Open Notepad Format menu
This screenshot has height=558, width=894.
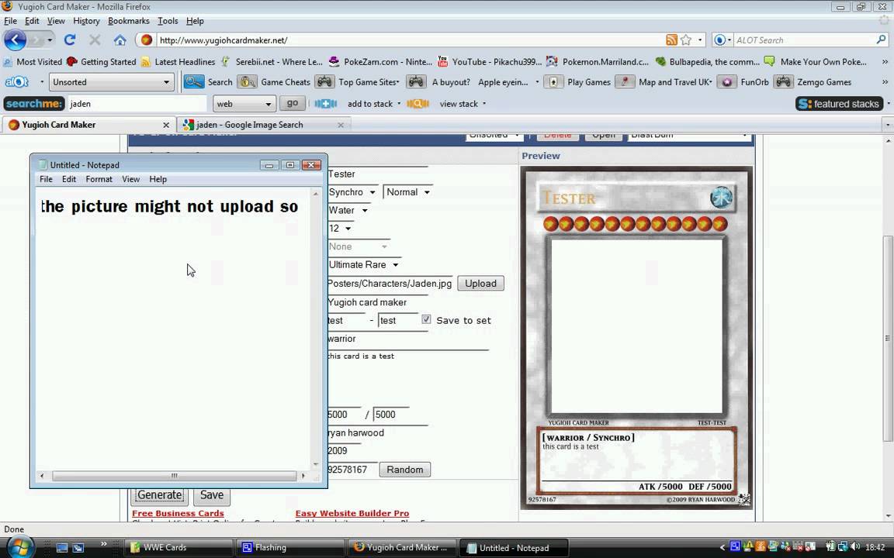click(99, 179)
